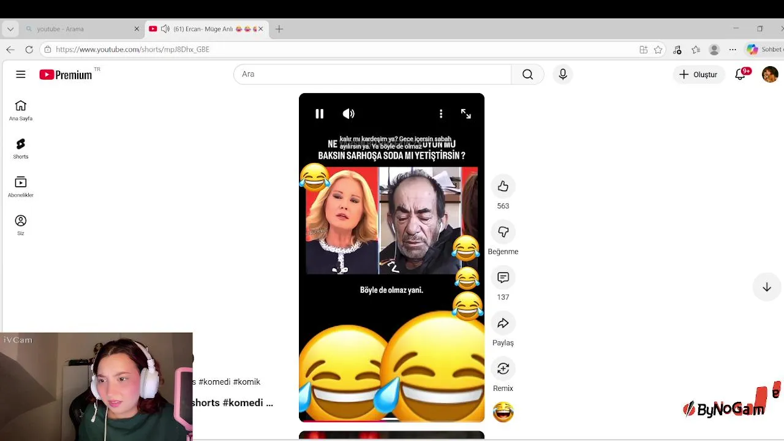Go back in the browser

click(x=10, y=50)
